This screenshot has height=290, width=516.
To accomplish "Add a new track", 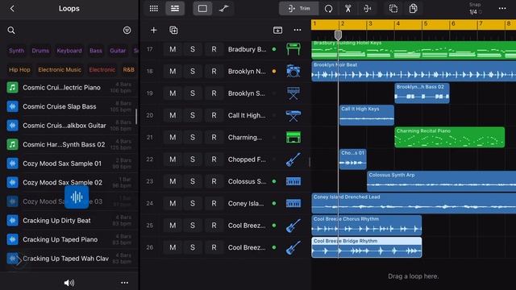I will click(x=153, y=31).
